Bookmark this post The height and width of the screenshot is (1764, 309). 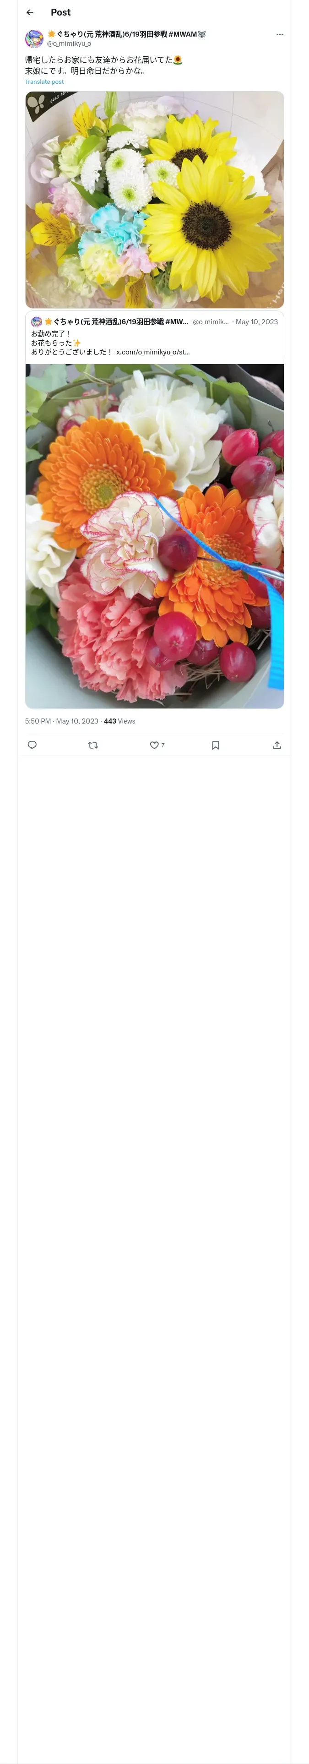coord(216,745)
